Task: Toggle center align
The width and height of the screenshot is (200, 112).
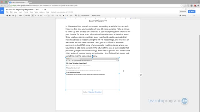Action: coord(35,16)
